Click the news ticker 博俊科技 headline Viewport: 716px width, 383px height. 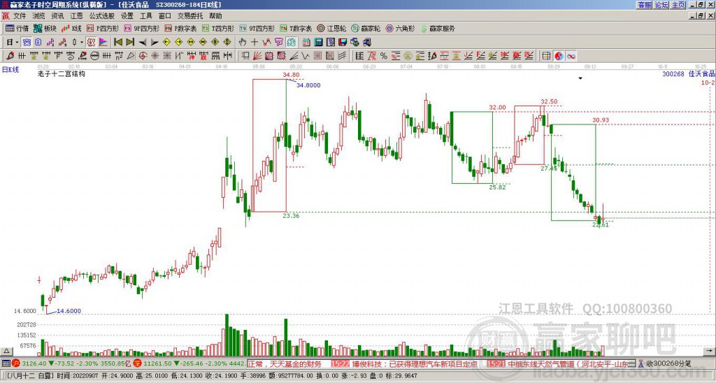point(414,364)
